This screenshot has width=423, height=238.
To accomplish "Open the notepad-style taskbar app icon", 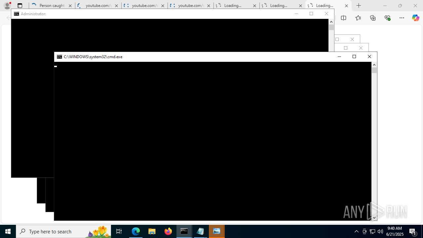I will point(201,231).
